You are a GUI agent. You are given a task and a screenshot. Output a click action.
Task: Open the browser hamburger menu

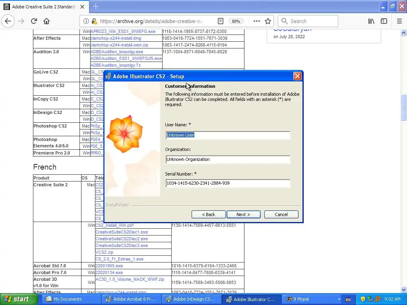point(399,21)
